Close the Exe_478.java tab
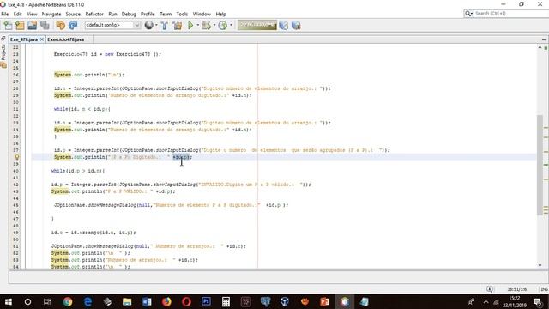 pyautogui.click(x=42, y=39)
